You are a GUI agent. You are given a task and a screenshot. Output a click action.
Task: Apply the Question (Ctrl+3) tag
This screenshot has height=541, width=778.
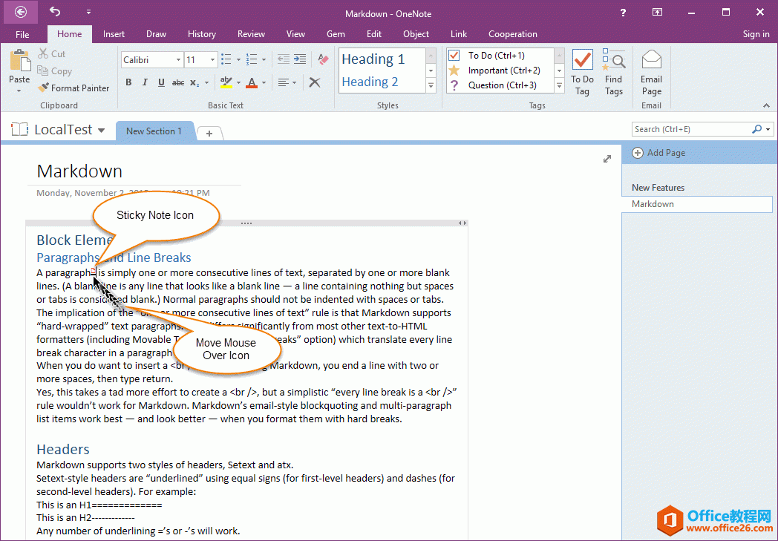(x=500, y=85)
